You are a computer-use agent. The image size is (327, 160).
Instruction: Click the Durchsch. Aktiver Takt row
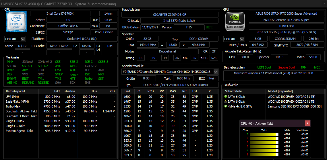pyautogui.click(x=61, y=111)
